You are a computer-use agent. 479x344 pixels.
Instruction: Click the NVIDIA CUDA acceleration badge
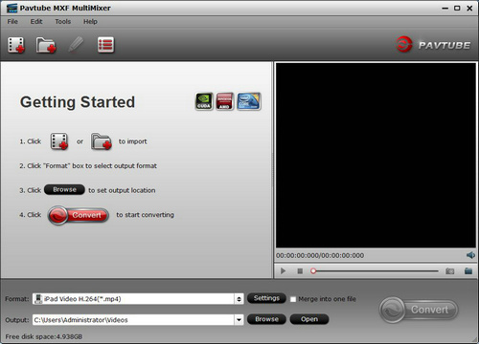204,101
